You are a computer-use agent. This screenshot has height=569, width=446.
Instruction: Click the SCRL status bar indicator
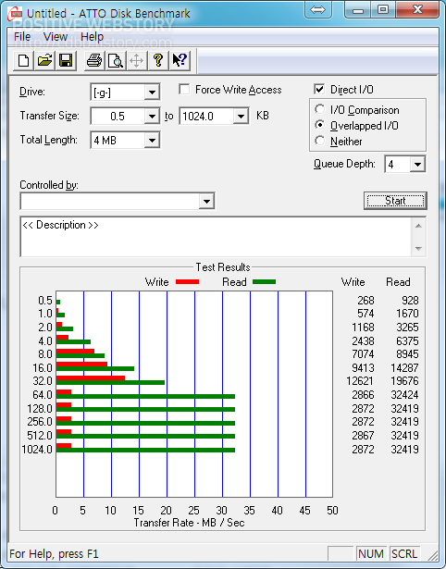pos(404,554)
